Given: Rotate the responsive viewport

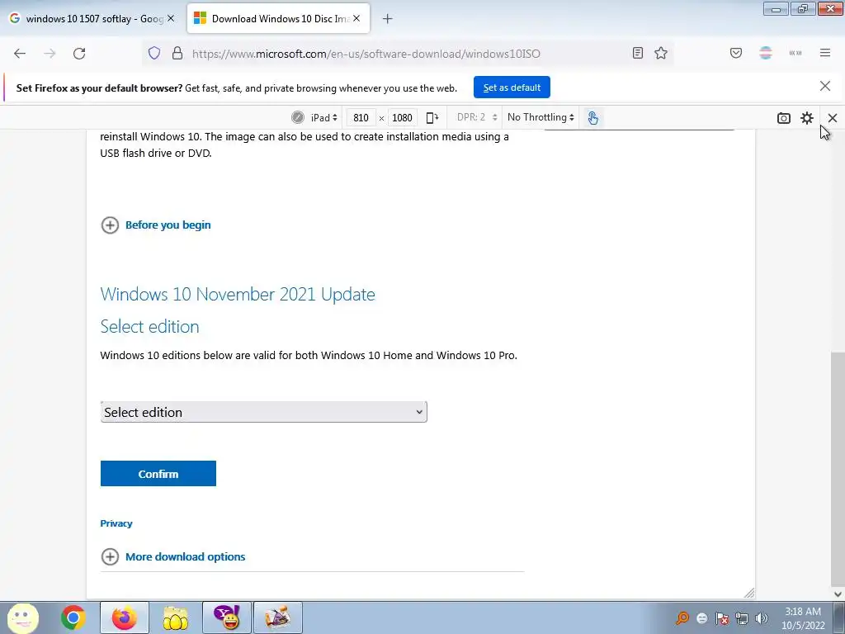Looking at the screenshot, I should pyautogui.click(x=432, y=117).
